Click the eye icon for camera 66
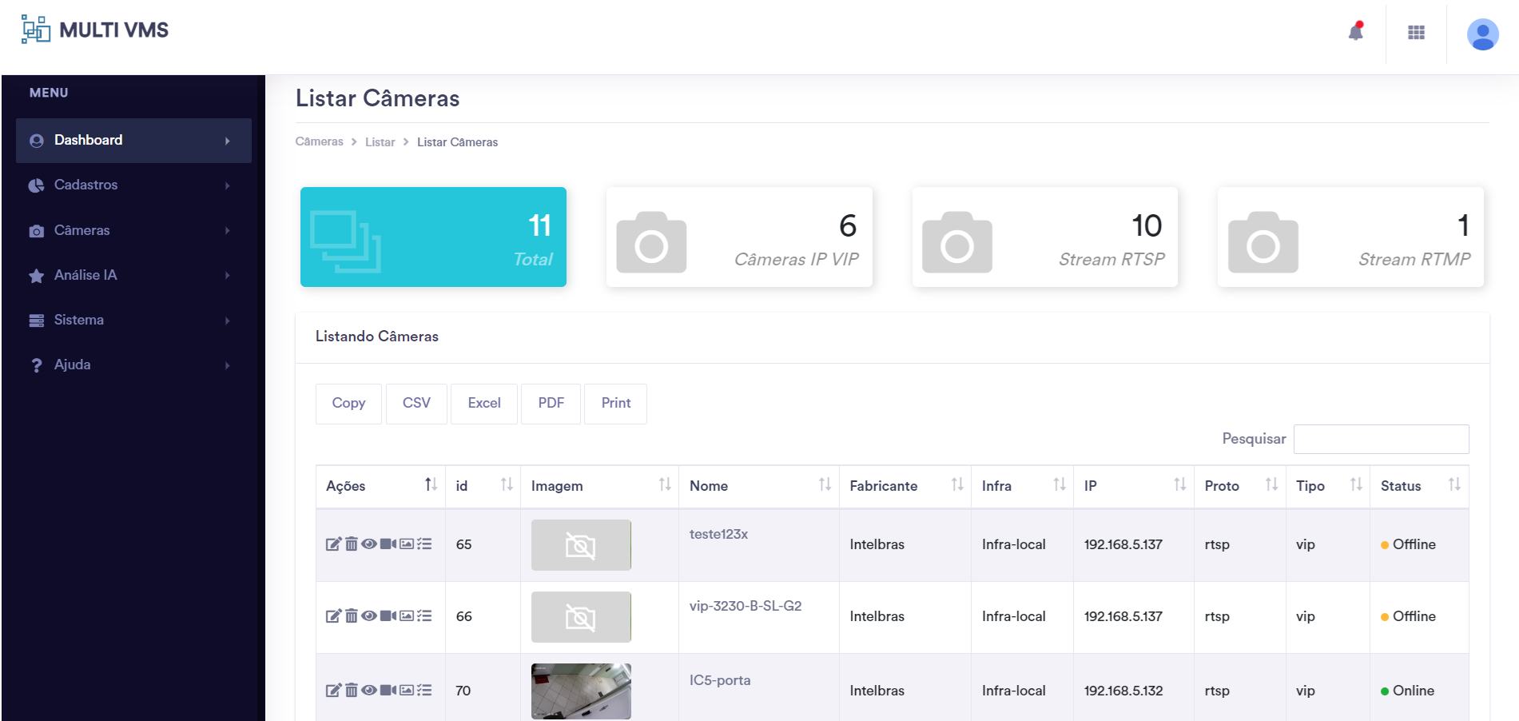Screen dimensions: 1519x721 click(368, 616)
